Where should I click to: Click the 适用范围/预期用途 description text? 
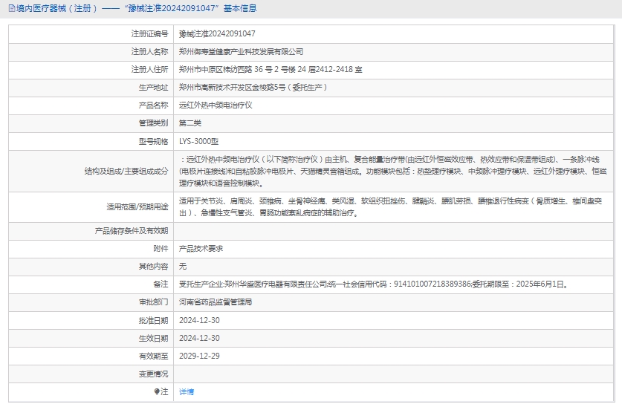point(394,207)
